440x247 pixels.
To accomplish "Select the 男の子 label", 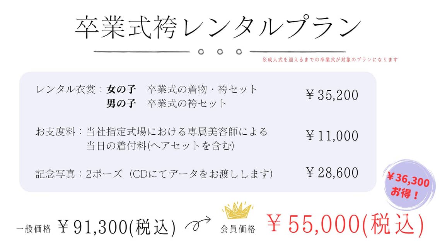I will point(121,103).
